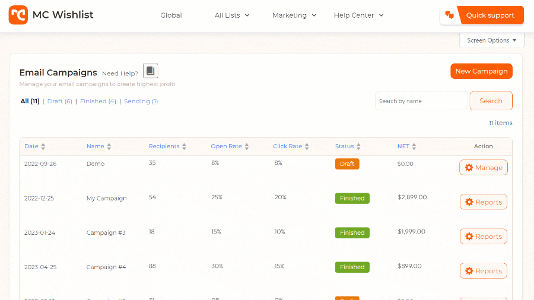Click the New Campaign button
The height and width of the screenshot is (300, 534).
click(481, 71)
